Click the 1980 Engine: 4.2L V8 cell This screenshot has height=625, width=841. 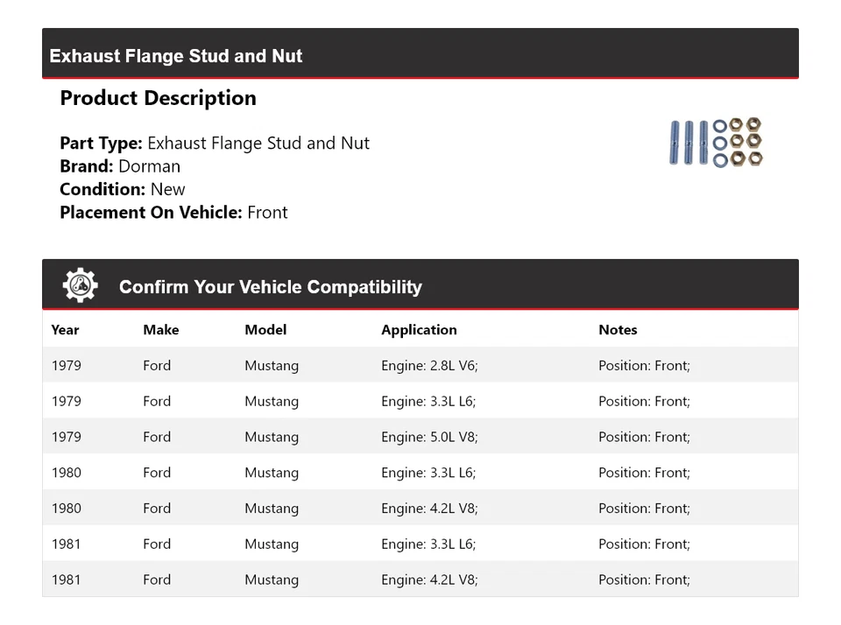[x=429, y=509]
